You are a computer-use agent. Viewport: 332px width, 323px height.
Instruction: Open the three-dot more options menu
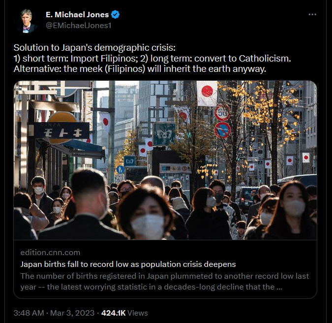312,14
